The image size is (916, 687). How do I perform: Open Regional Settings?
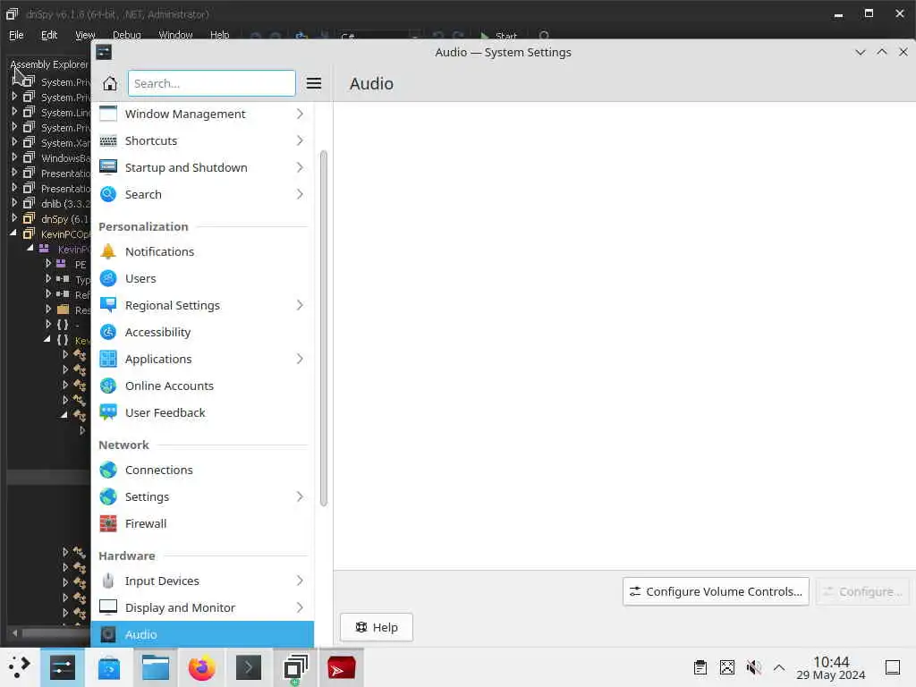tap(202, 306)
